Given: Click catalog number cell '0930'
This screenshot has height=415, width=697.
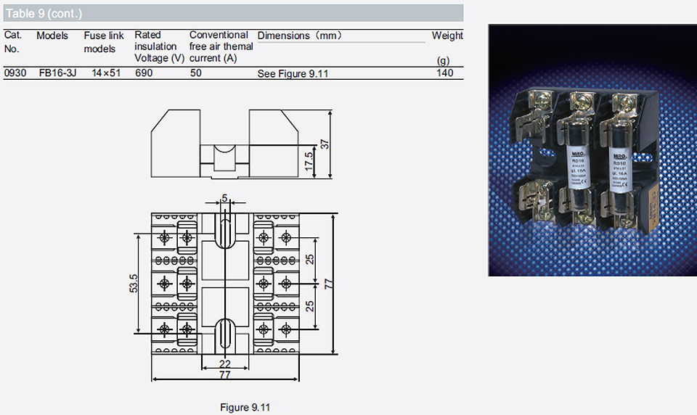Looking at the screenshot, I should tap(15, 73).
